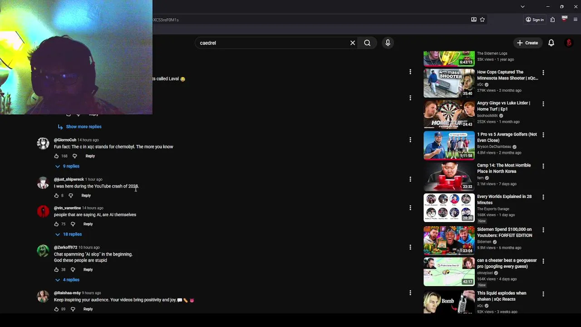581x327 pixels.
Task: Reply to the @vin_varentine comment
Action: pyautogui.click(x=88, y=224)
